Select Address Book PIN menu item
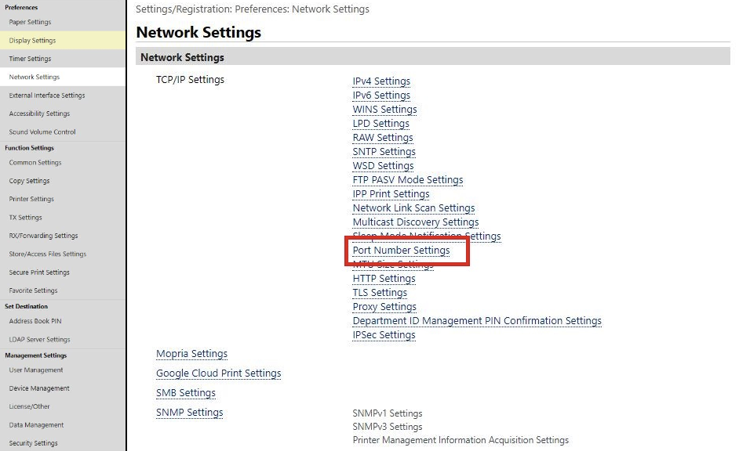The height and width of the screenshot is (451, 739). (35, 321)
